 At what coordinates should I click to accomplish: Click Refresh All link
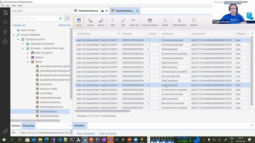point(65,25)
